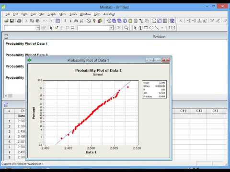Click the Find binoculars icon

pyautogui.click(x=76, y=21)
